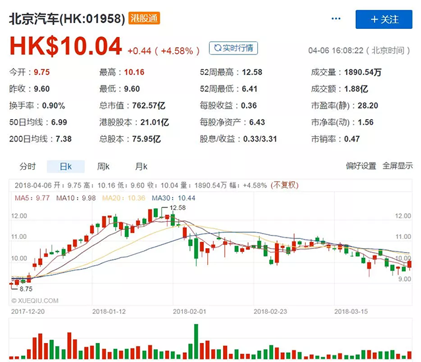
Task: Click 全屏显示 to show chart fullscreen
Action: 397,166
